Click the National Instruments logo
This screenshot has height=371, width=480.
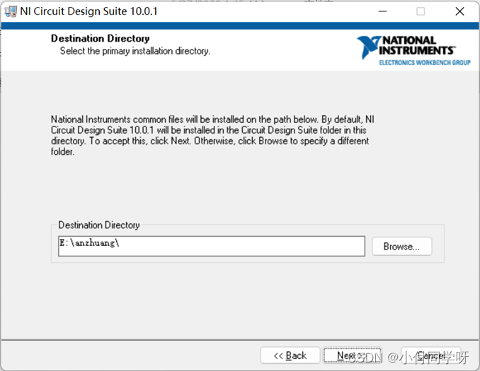(413, 50)
